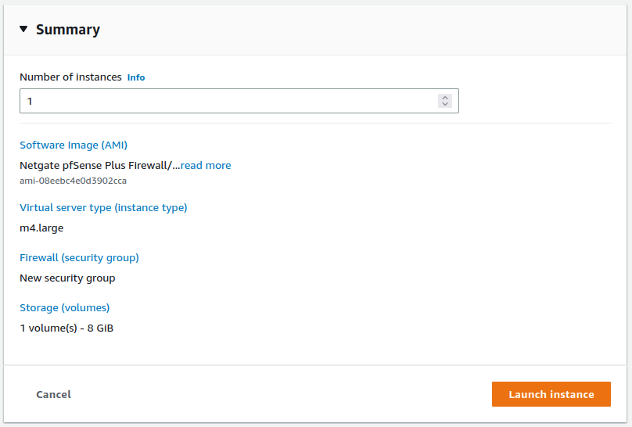Screen dimensions: 632x427
Task: Jump to Storage (volumes) link
Action: 64,307
